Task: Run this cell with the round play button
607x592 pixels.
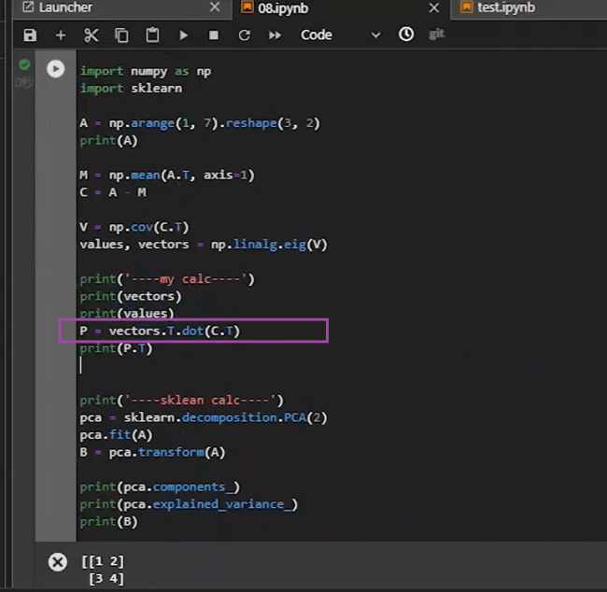Action: click(x=55, y=69)
